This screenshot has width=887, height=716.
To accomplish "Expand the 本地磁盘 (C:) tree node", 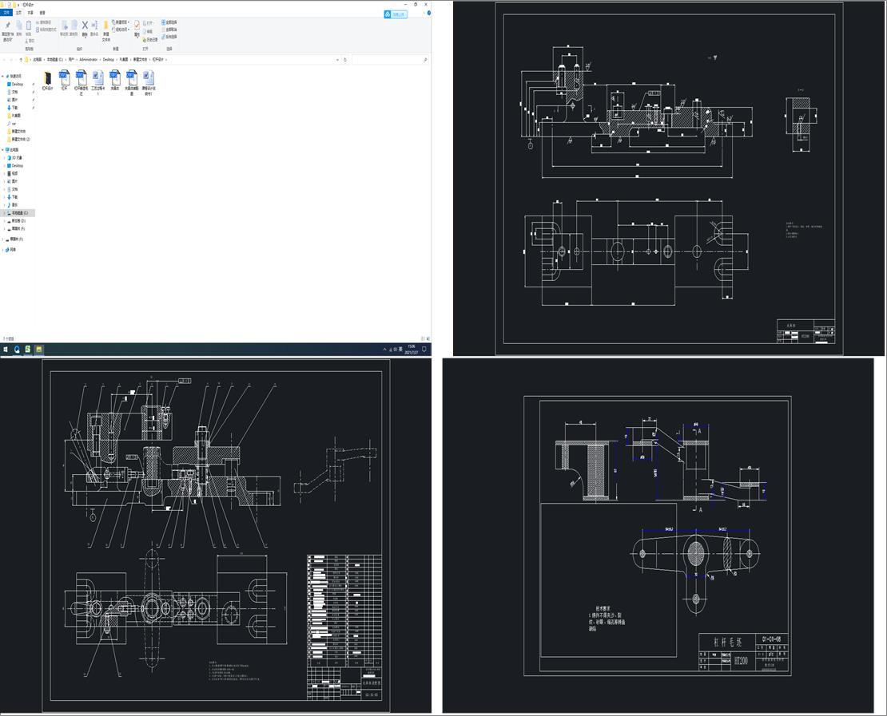I will (5, 213).
